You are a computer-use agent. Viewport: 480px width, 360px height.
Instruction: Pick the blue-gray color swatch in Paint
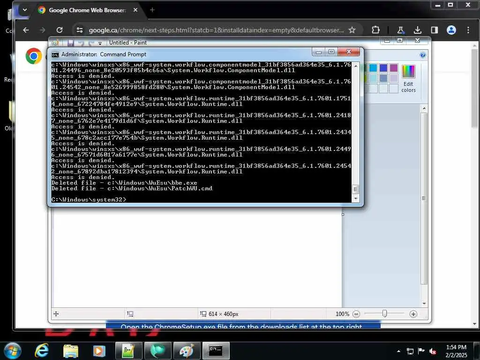coord(383,78)
